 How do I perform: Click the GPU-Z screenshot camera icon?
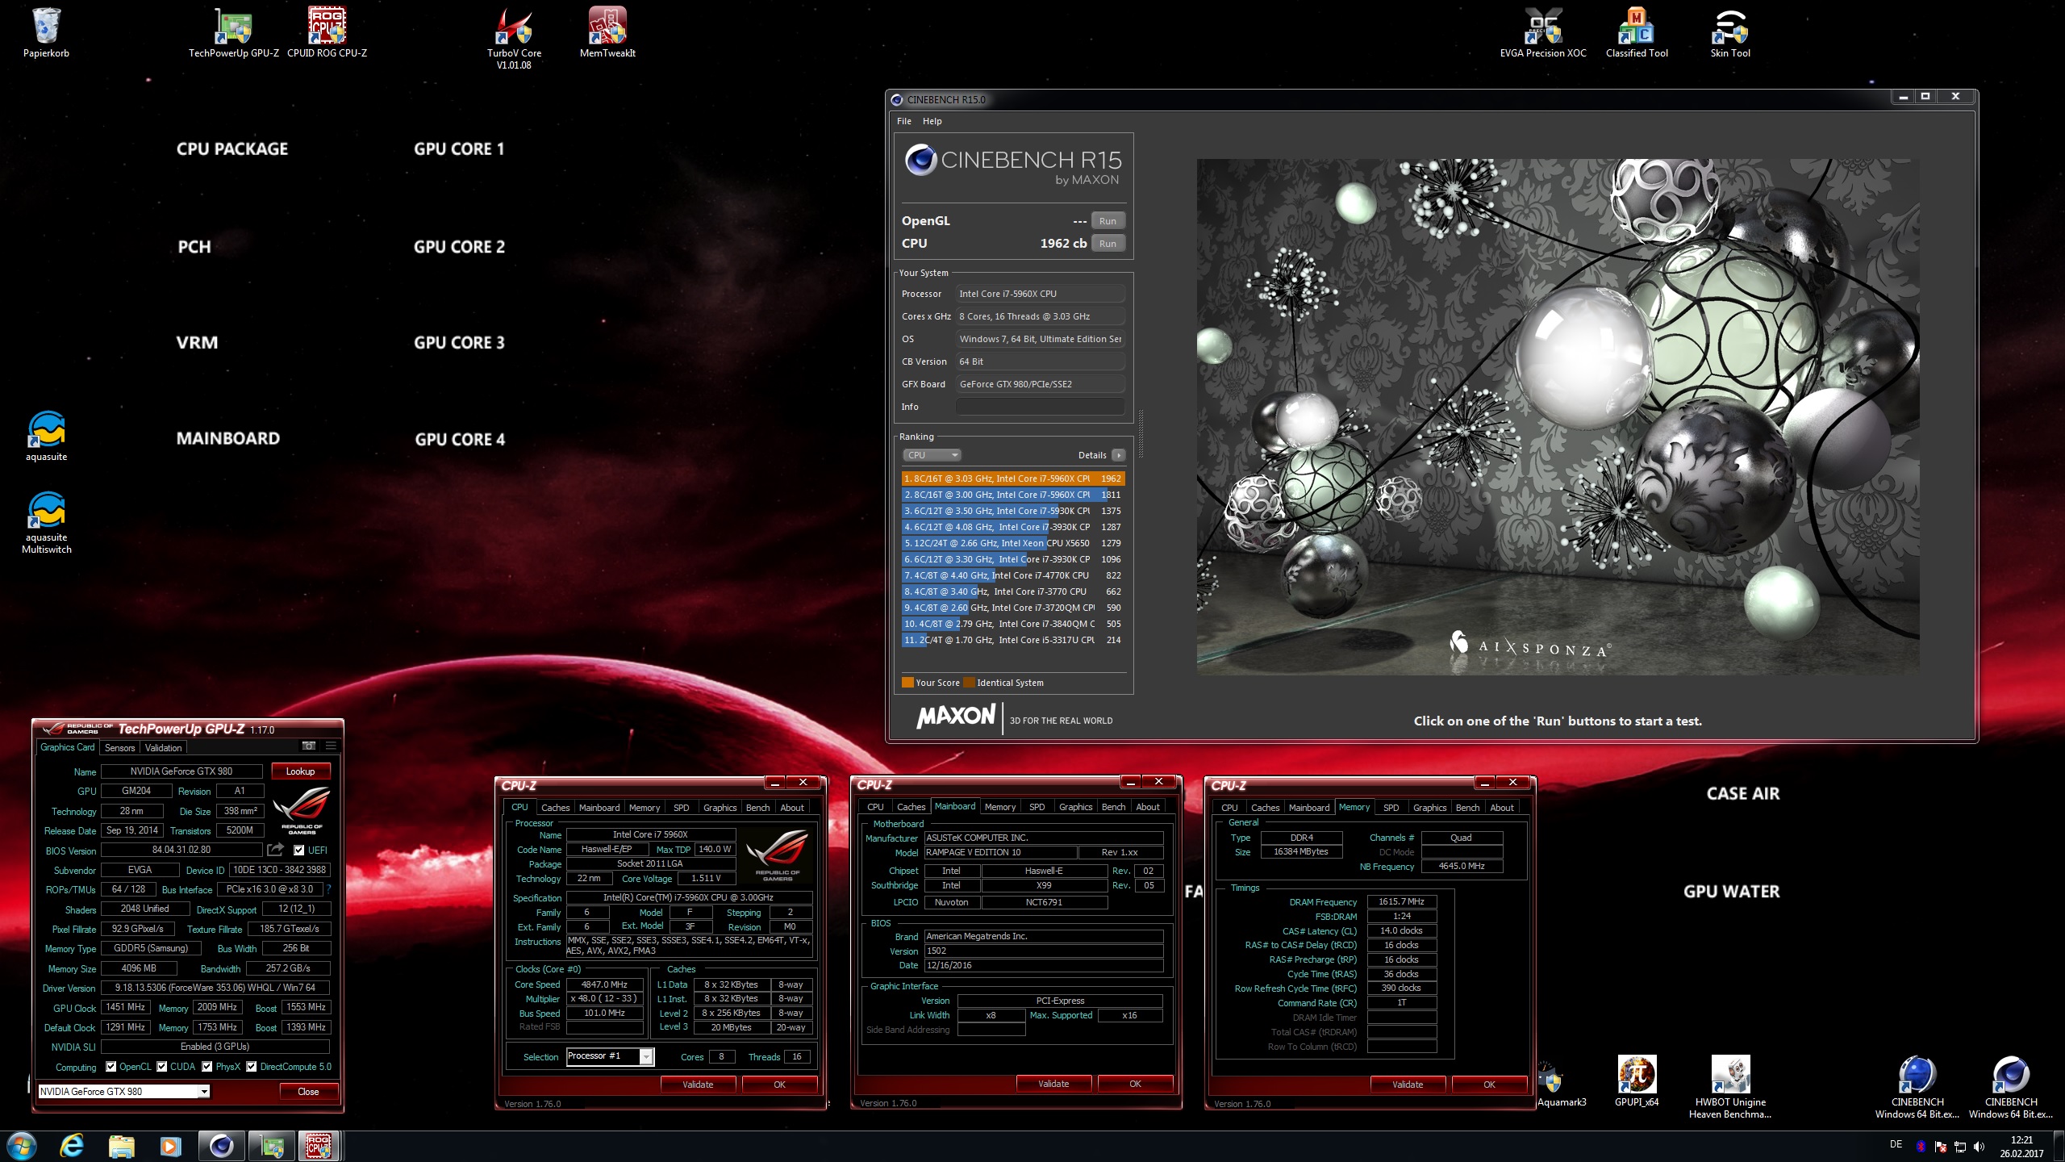[308, 746]
